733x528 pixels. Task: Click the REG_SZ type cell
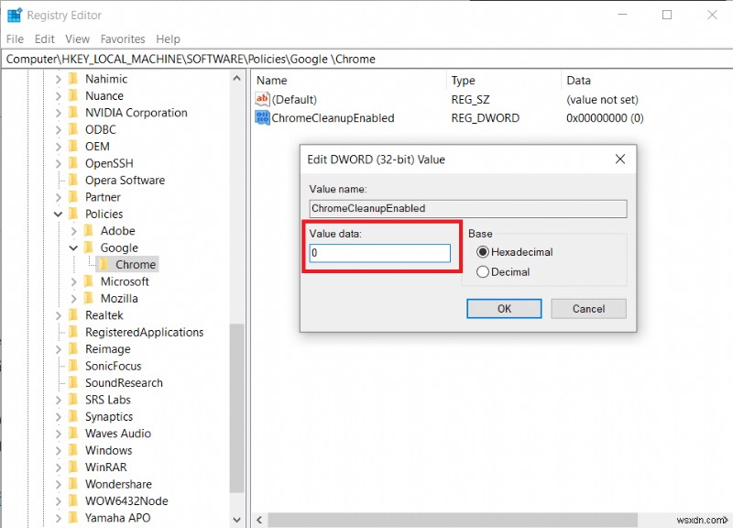[470, 99]
